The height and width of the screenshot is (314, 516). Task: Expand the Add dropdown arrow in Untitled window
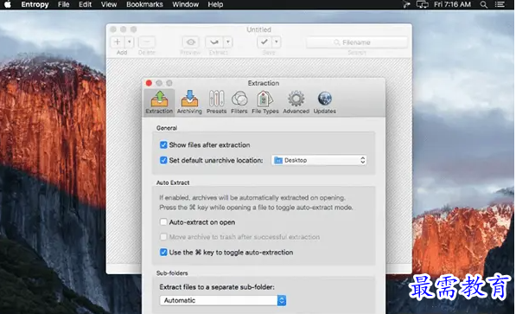click(x=130, y=42)
